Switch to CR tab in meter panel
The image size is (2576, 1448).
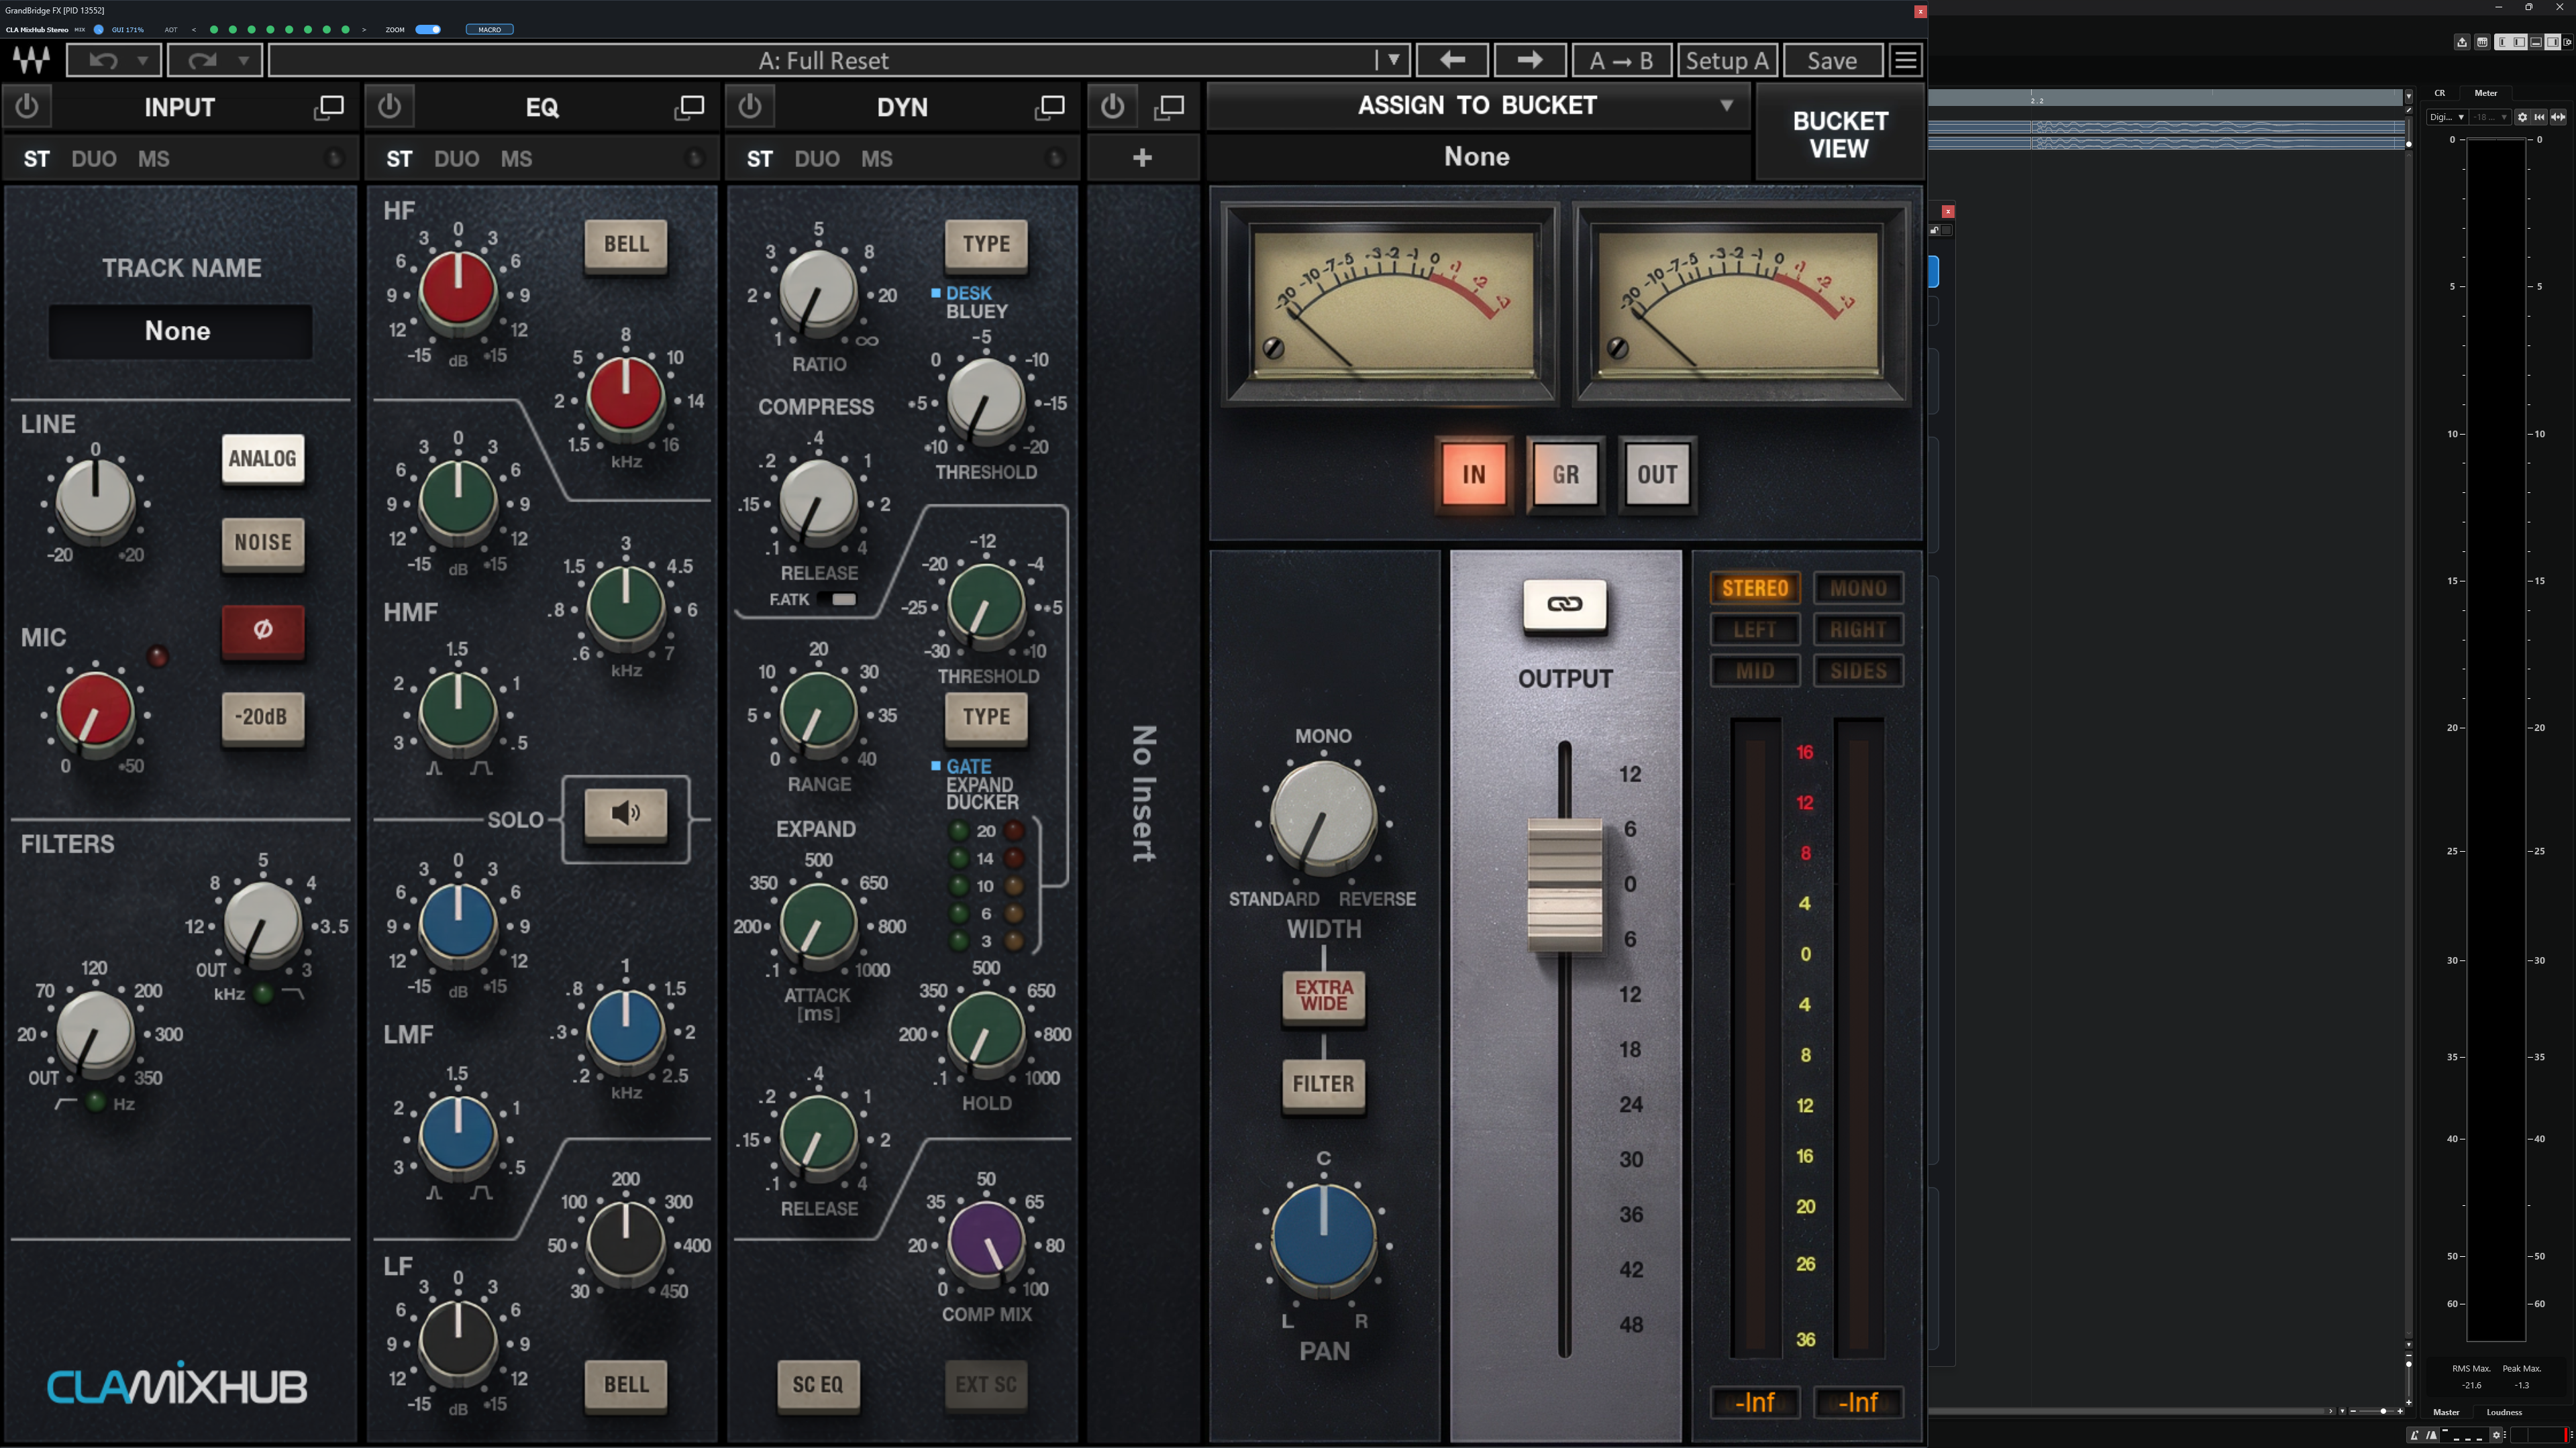[2440, 93]
